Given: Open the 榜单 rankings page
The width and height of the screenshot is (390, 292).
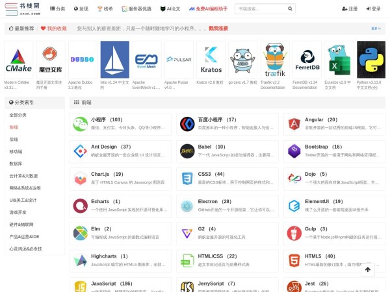Looking at the screenshot, I should click(x=105, y=9).
